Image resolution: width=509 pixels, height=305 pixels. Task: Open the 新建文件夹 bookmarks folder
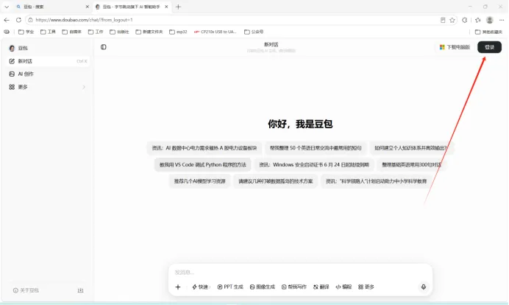coord(149,32)
